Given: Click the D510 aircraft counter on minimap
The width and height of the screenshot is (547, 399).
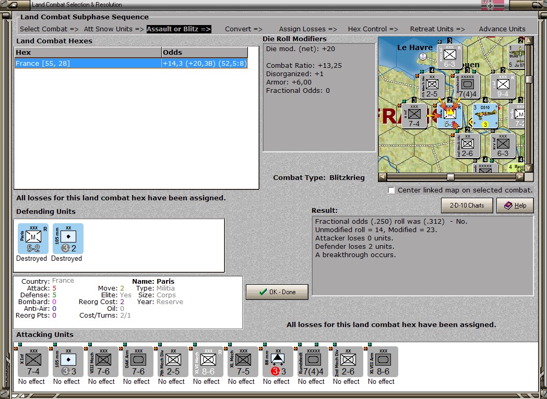Looking at the screenshot, I should click(x=485, y=116).
